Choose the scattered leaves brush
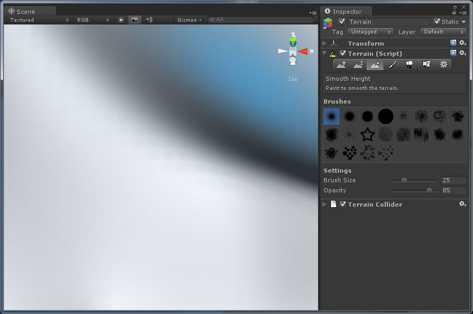Image resolution: width=473 pixels, height=314 pixels. [368, 153]
